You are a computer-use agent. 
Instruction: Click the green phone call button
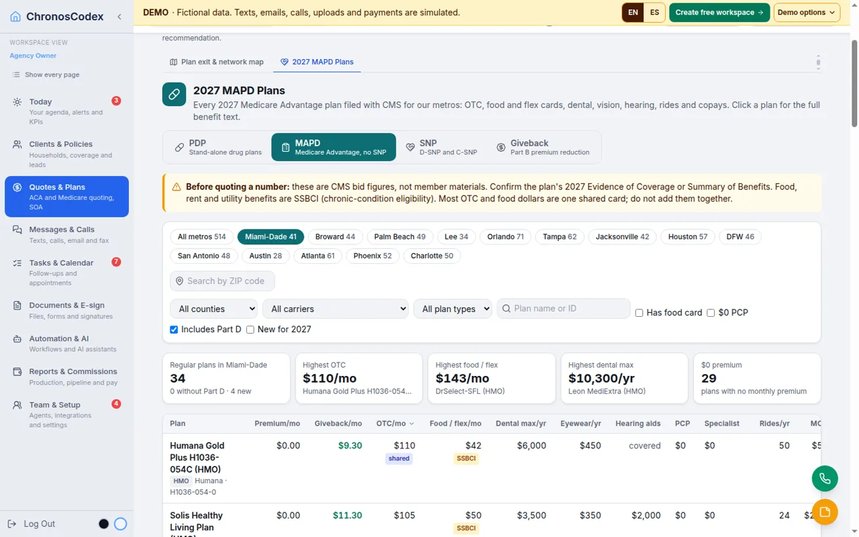pyautogui.click(x=825, y=479)
